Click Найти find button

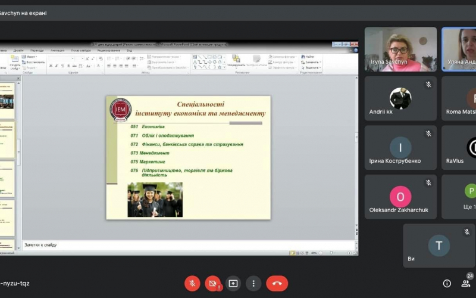pyautogui.click(x=308, y=57)
